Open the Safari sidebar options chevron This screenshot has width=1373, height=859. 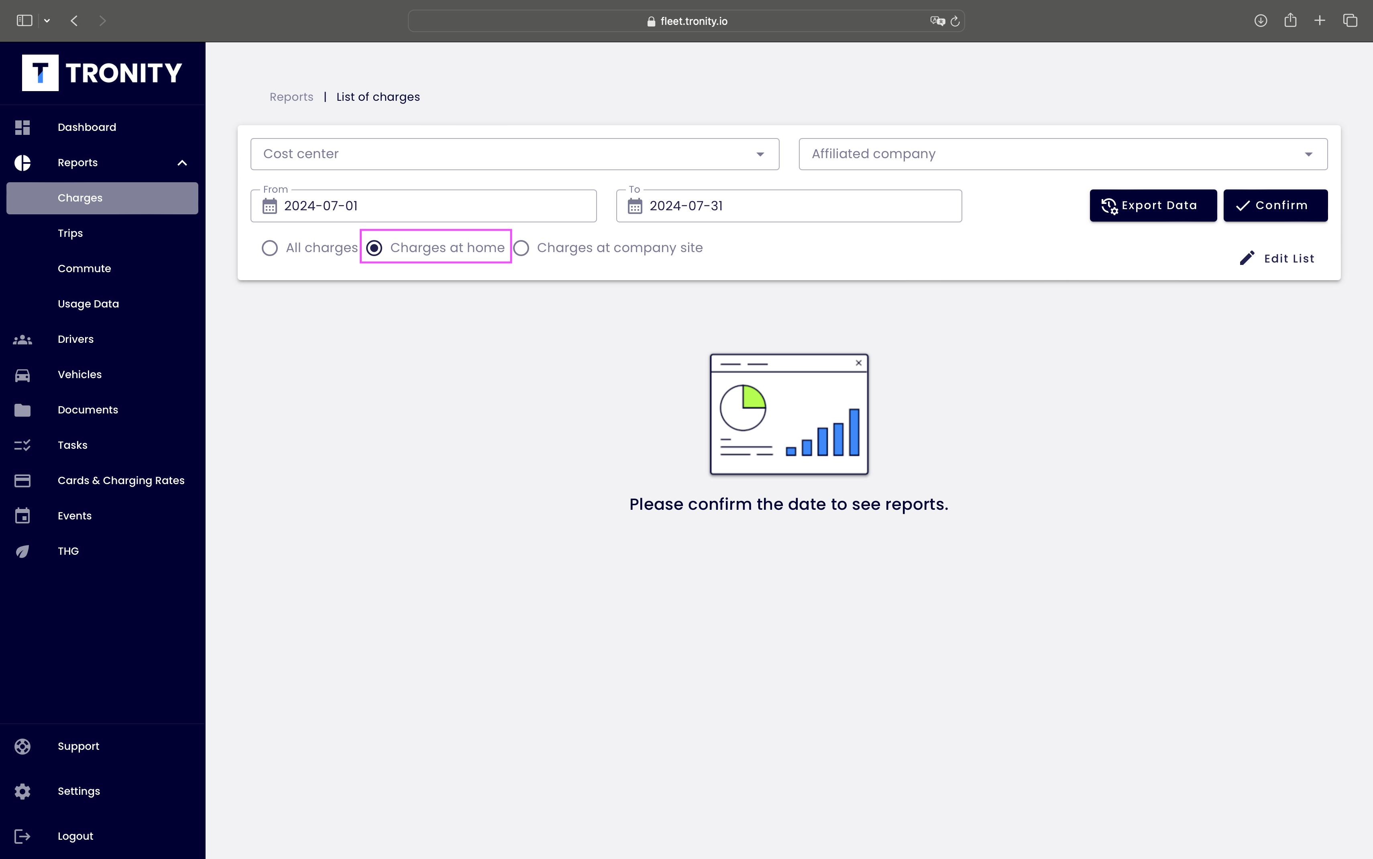pyautogui.click(x=47, y=21)
